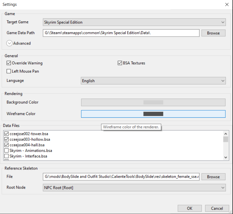The width and height of the screenshot is (233, 214).
Task: Open the Root Node dropdown
Action: [x=134, y=188]
